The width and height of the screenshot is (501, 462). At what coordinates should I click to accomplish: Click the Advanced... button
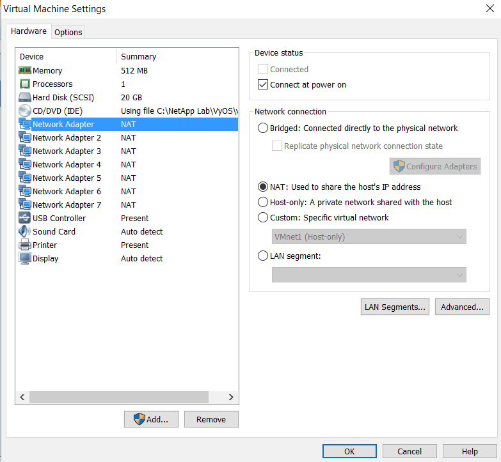coord(462,307)
